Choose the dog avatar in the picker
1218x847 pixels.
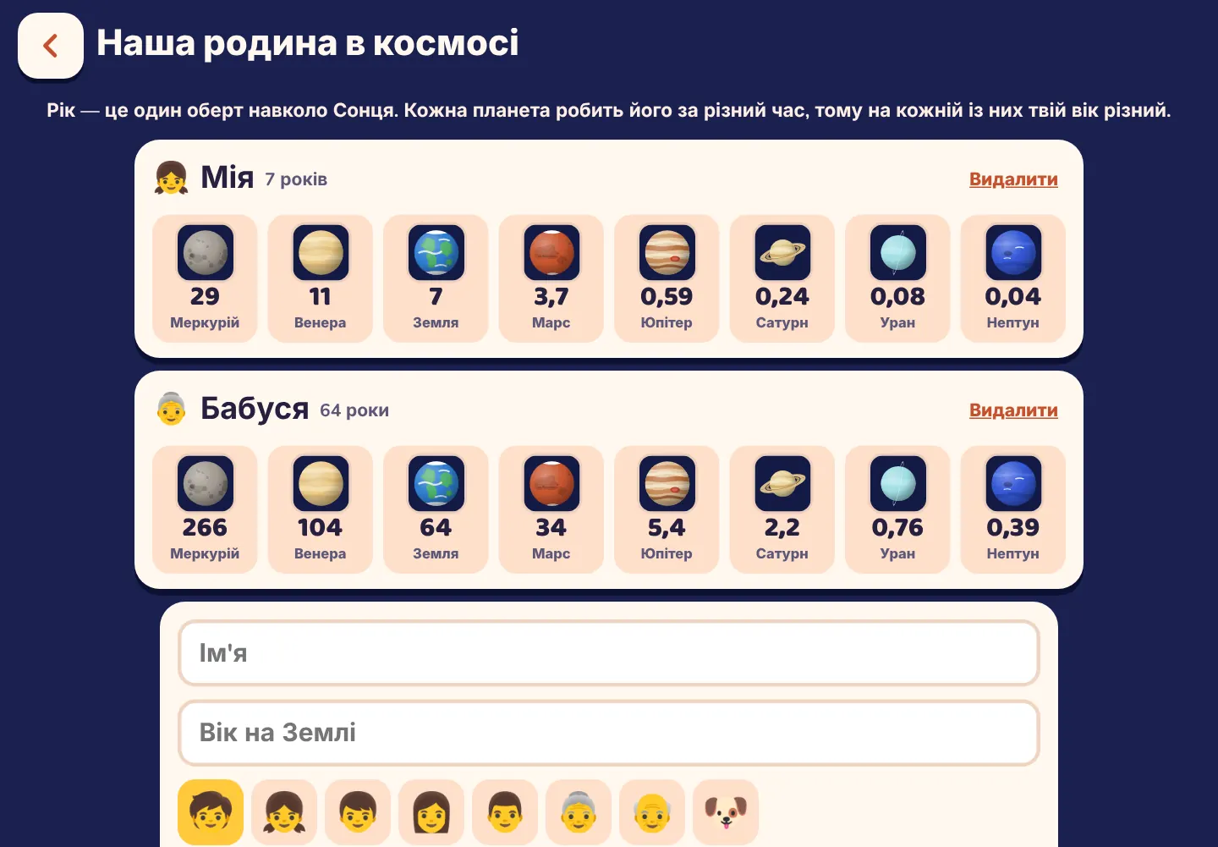pyautogui.click(x=726, y=812)
